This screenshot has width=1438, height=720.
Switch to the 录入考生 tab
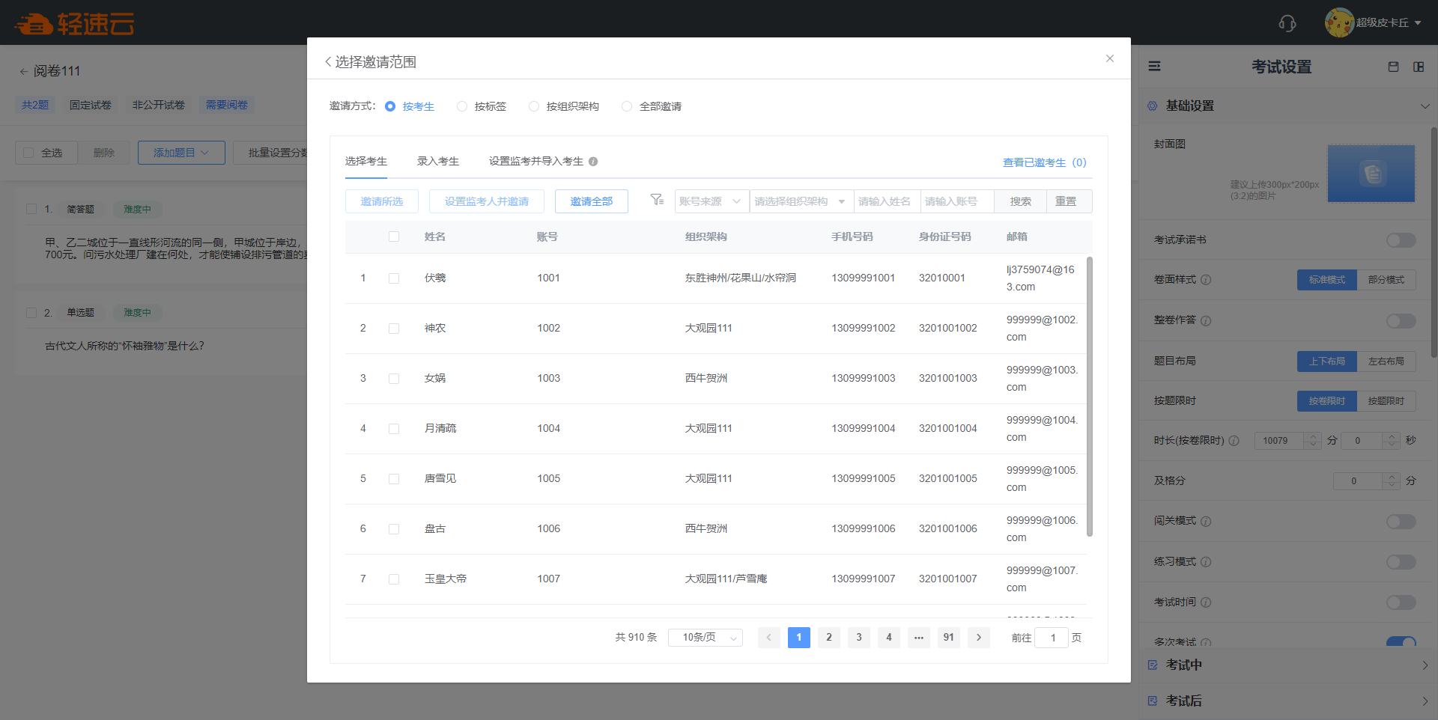[x=438, y=162]
